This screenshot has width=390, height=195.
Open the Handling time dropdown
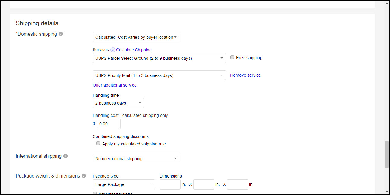coord(118,103)
